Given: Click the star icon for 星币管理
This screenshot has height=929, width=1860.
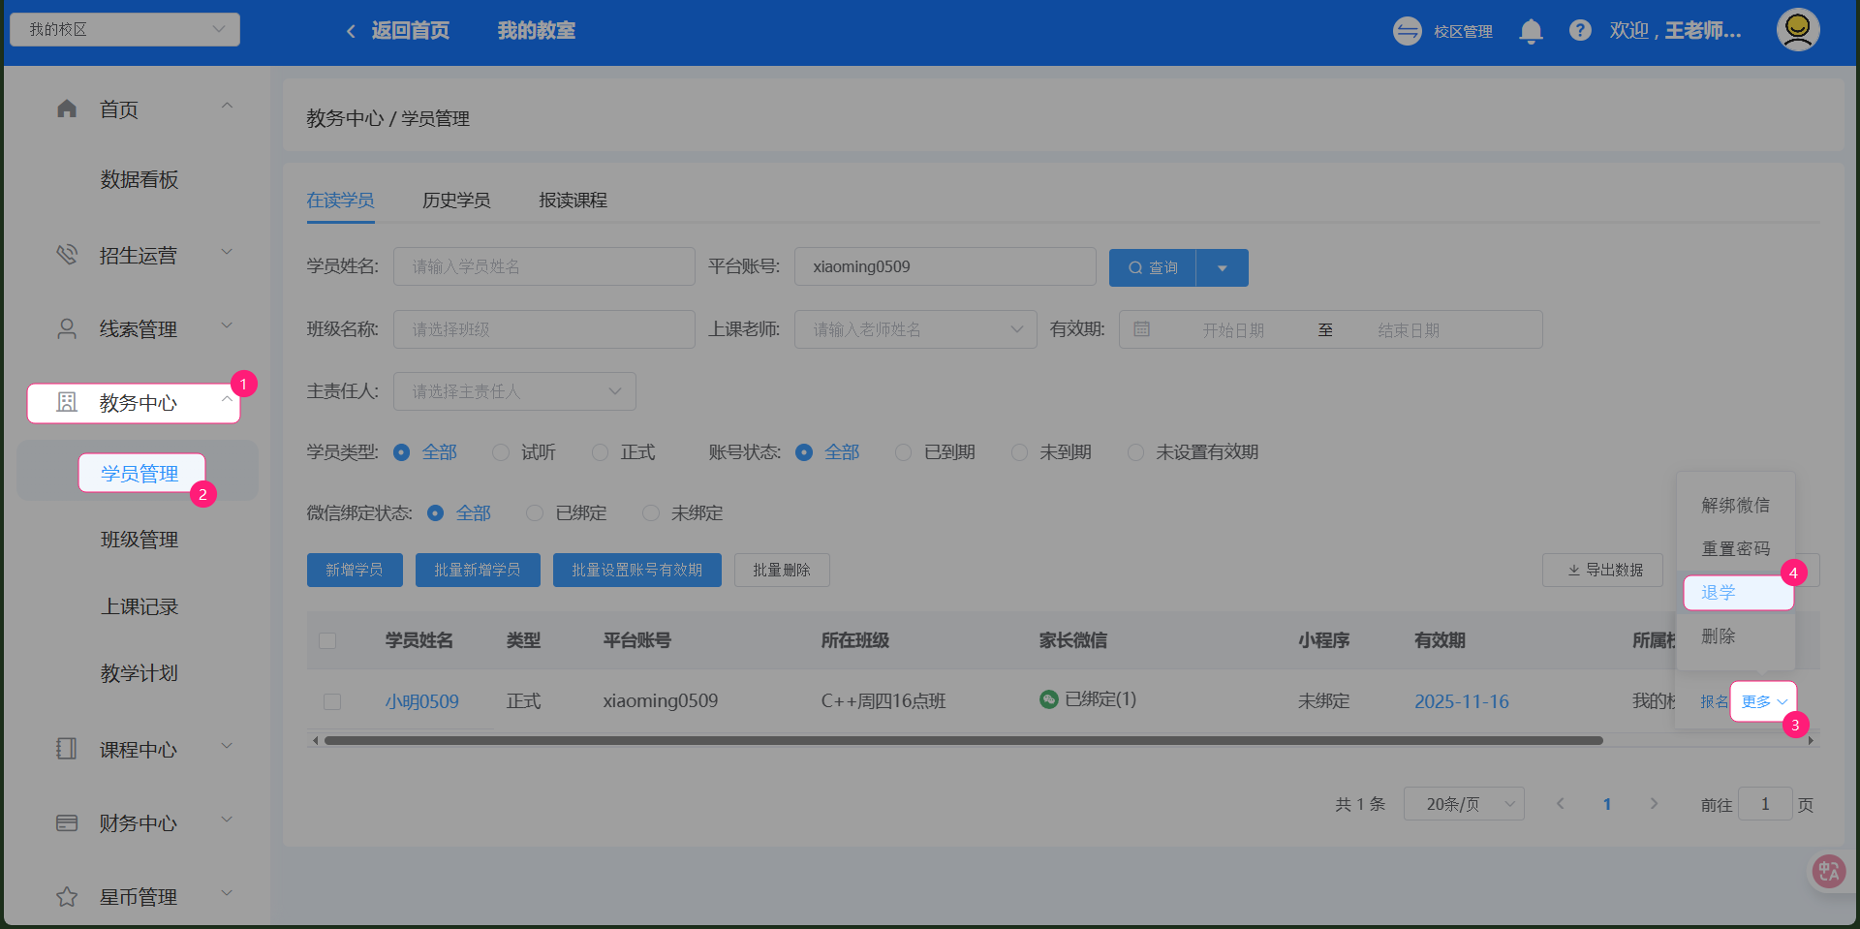Looking at the screenshot, I should 67,897.
